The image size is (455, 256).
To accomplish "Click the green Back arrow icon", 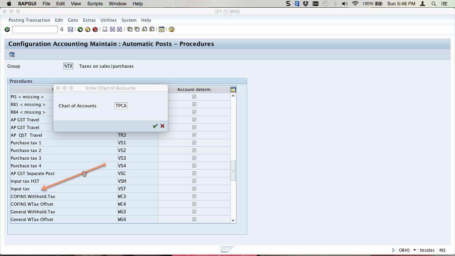I will click(x=80, y=30).
